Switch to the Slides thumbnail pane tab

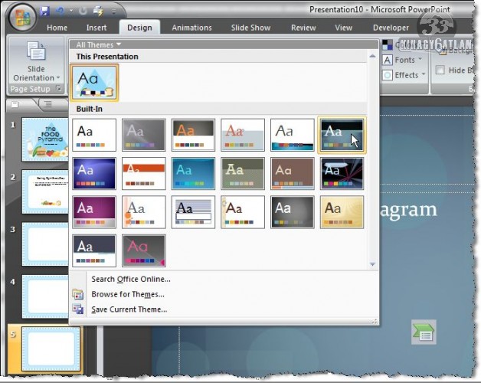pyautogui.click(x=15, y=104)
